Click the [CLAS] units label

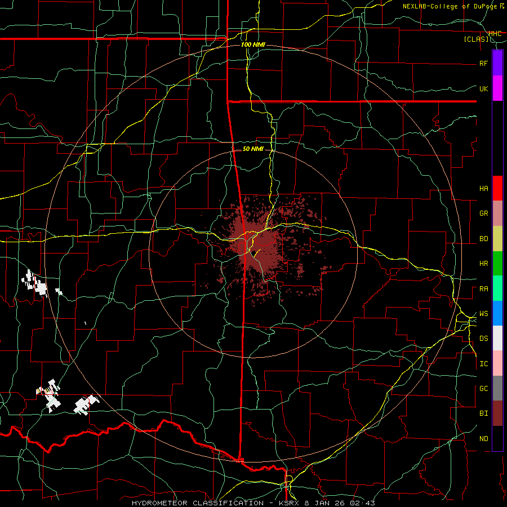pos(476,39)
